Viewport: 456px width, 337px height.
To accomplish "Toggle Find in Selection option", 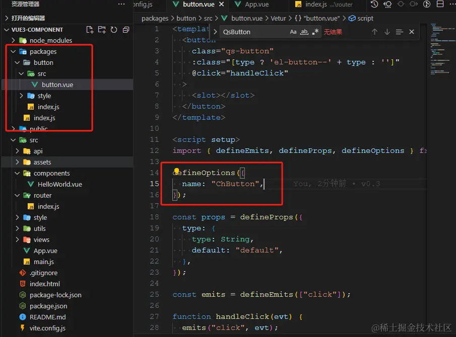I will pos(399,32).
